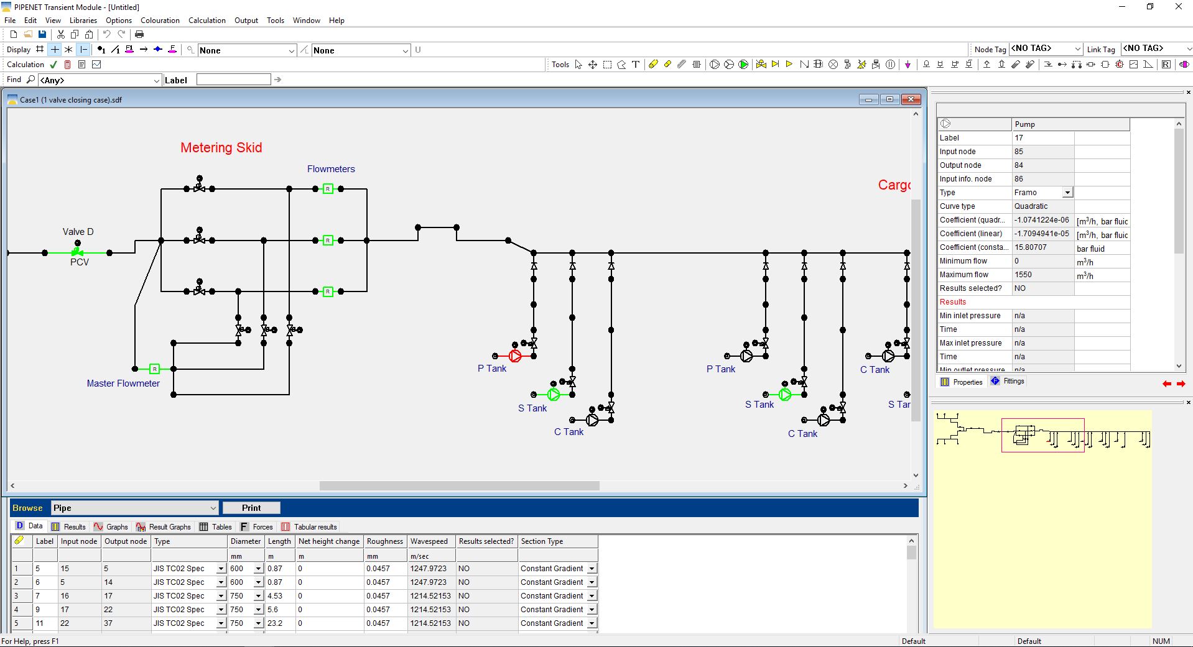The image size is (1193, 647).
Task: Click the red left arrow in properties panel
Action: point(1167,383)
